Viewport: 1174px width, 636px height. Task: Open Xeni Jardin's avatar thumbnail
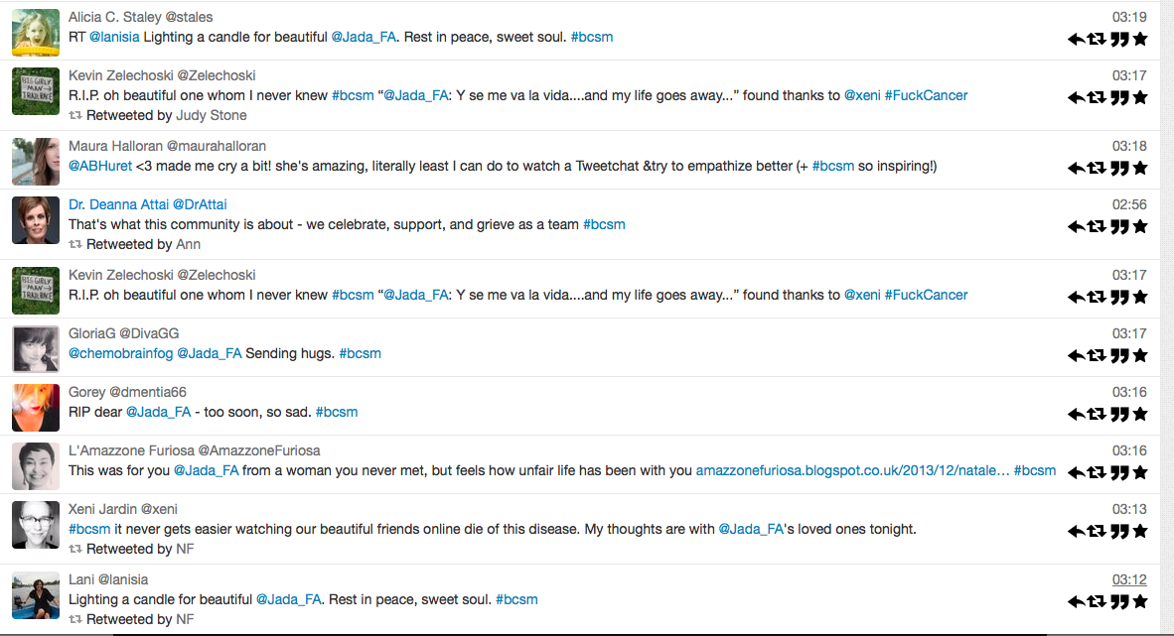pyautogui.click(x=35, y=525)
